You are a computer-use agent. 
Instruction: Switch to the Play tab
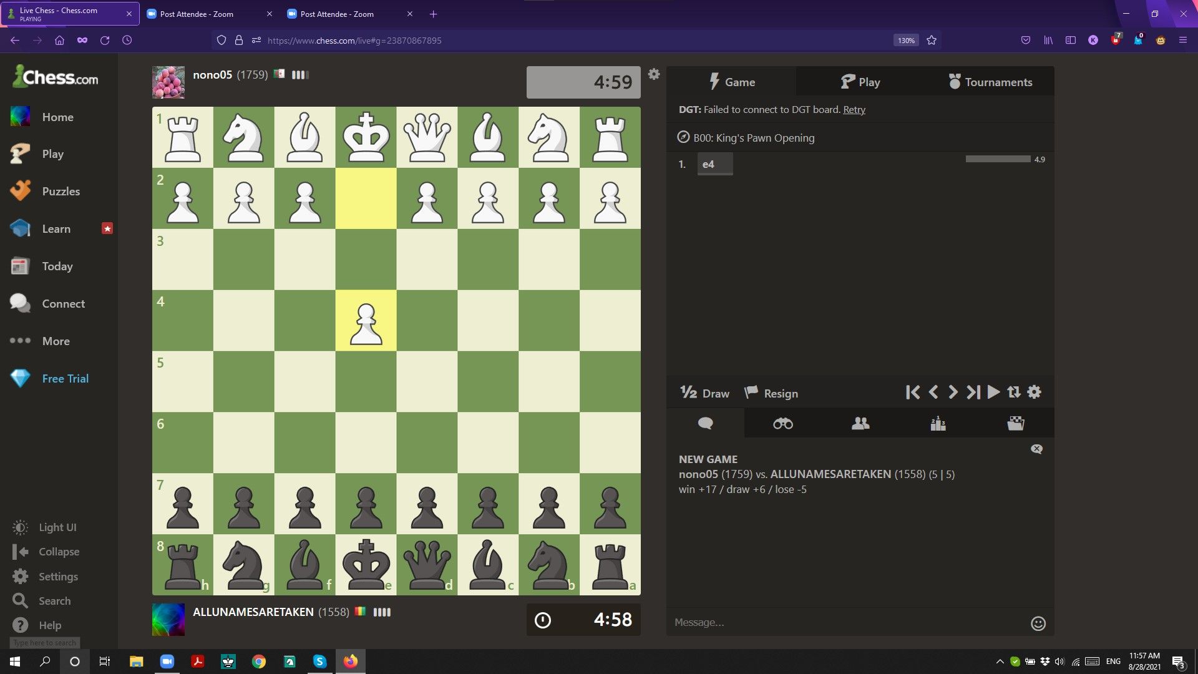pos(860,82)
